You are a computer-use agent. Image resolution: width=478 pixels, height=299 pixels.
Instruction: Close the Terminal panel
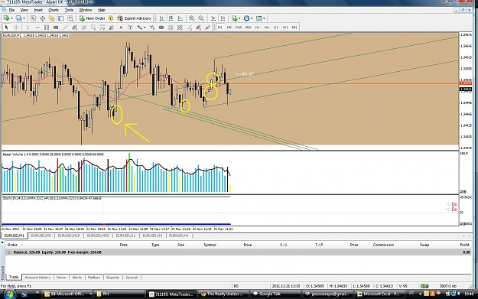click(2, 243)
